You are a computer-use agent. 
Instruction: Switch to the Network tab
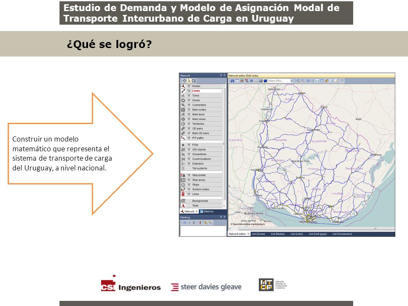click(189, 212)
